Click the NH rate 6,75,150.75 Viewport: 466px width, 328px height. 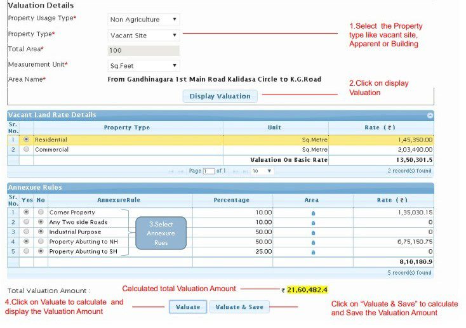coord(415,242)
